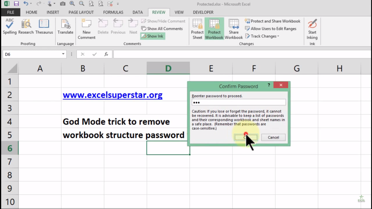The image size is (372, 209).
Task: Click Protect Workbook in the ribbon
Action: 214,29
